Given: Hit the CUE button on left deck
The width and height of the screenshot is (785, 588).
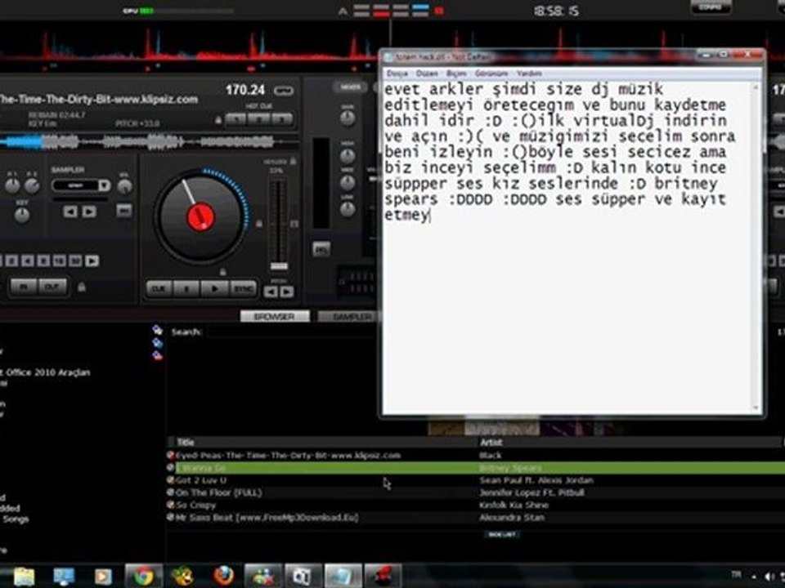Looking at the screenshot, I should [x=159, y=289].
